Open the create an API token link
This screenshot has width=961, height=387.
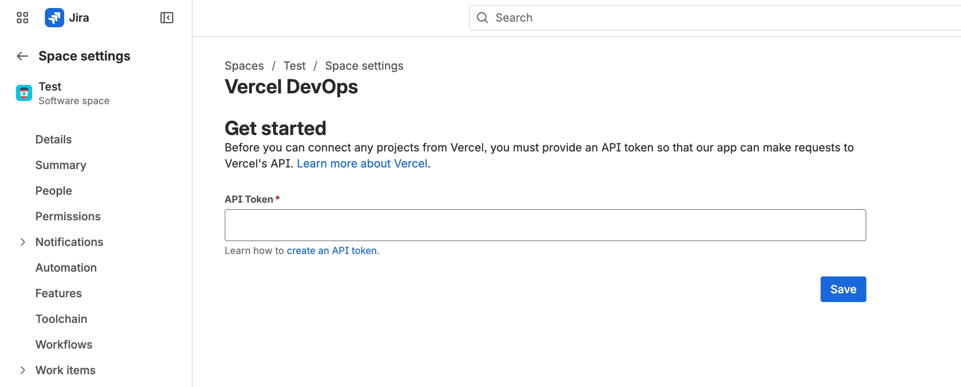[332, 250]
